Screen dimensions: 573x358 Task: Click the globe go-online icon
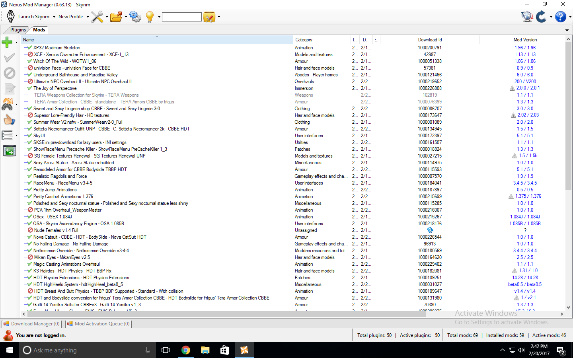click(x=527, y=17)
